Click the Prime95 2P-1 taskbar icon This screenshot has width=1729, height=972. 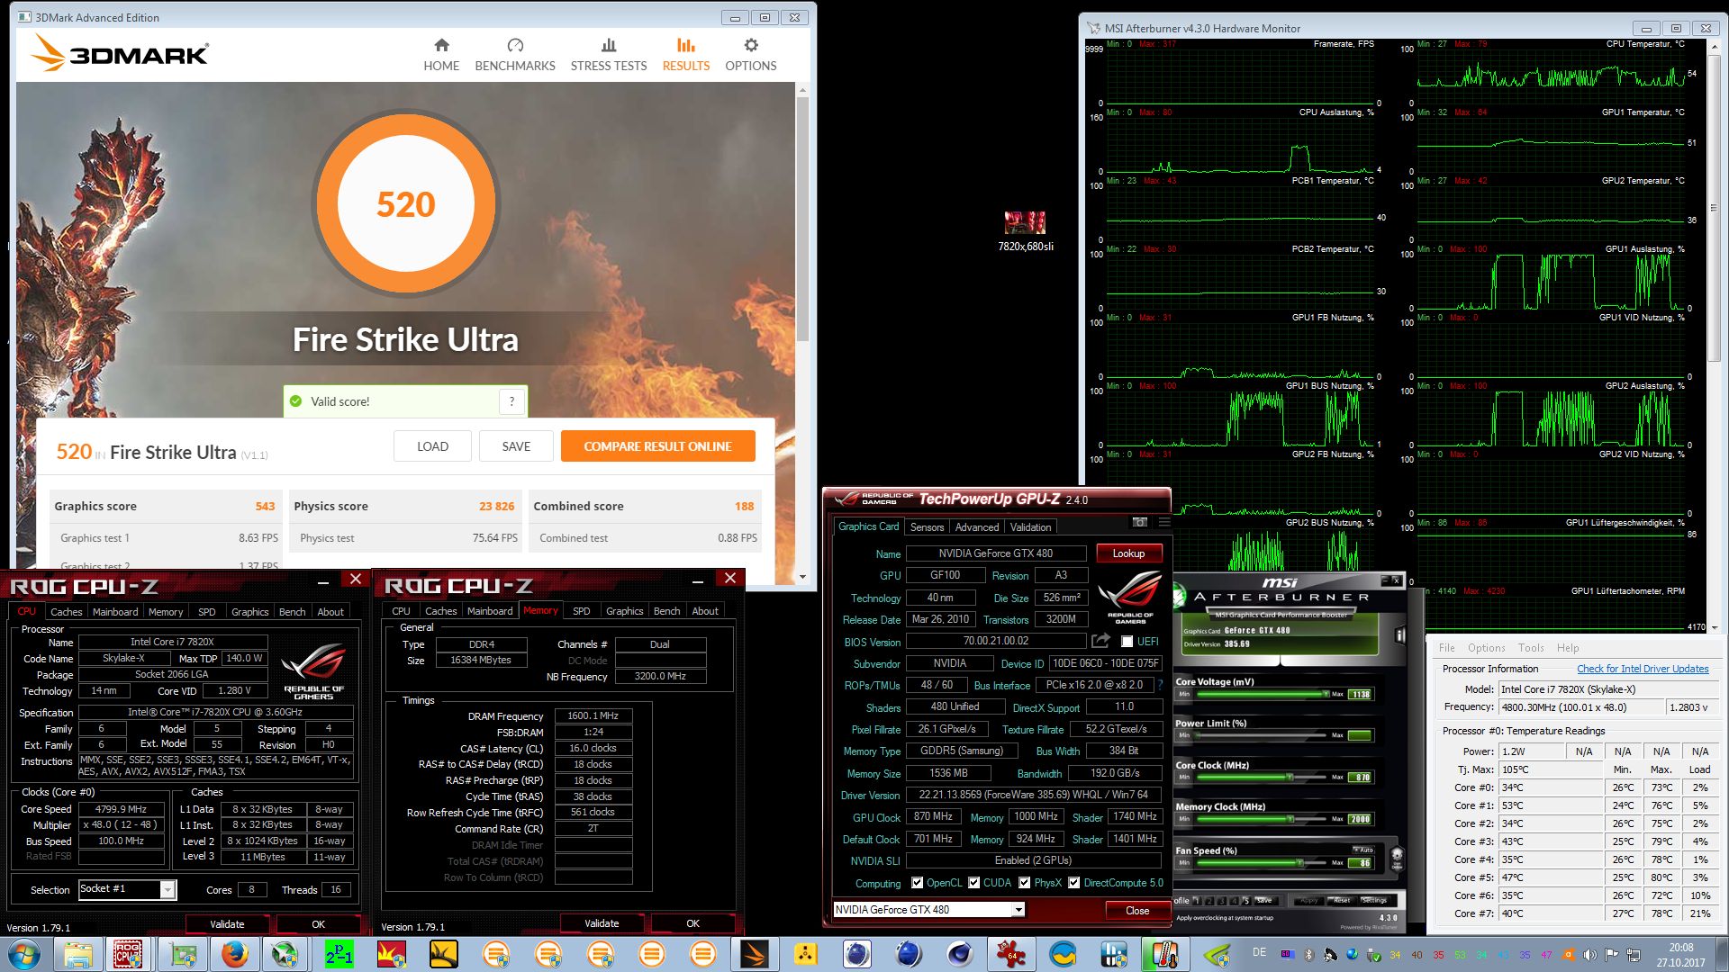[x=339, y=954]
